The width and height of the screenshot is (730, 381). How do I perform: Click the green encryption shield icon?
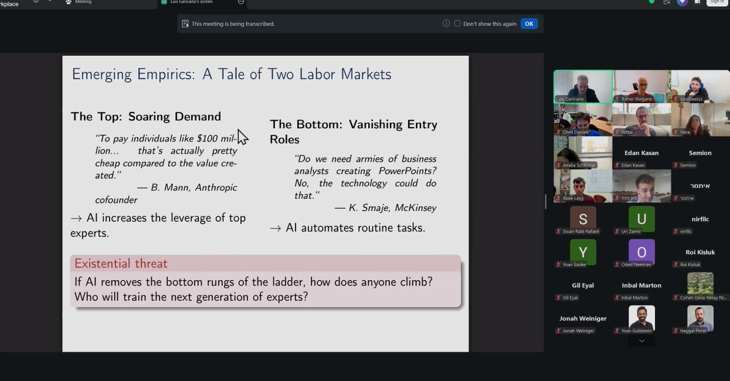pos(652,2)
